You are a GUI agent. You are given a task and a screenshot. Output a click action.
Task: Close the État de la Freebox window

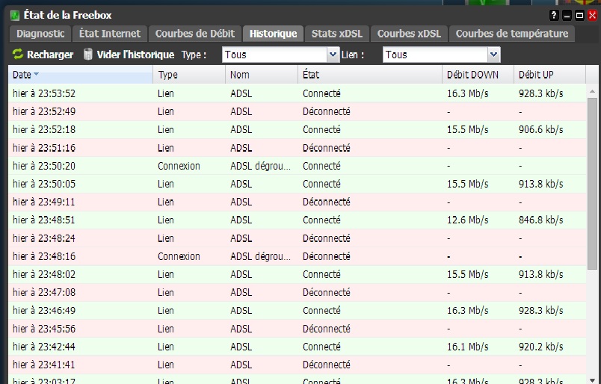pos(592,16)
